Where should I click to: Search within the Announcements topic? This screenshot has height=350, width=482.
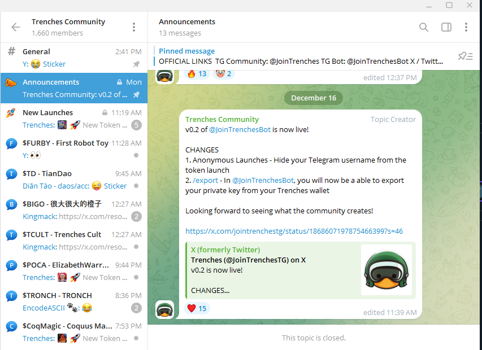click(424, 27)
